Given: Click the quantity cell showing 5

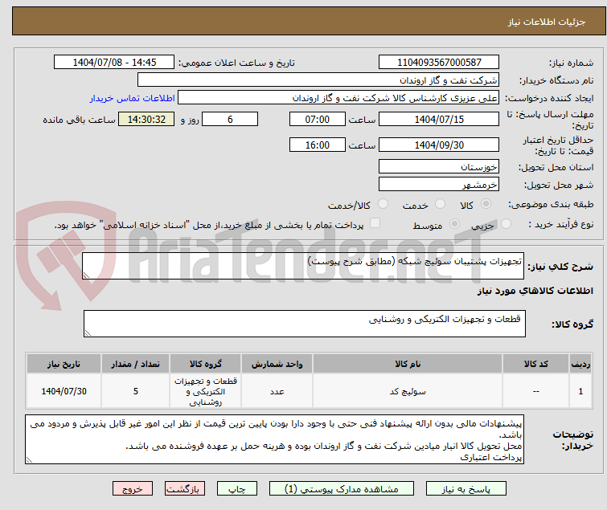Looking at the screenshot, I should point(135,391).
